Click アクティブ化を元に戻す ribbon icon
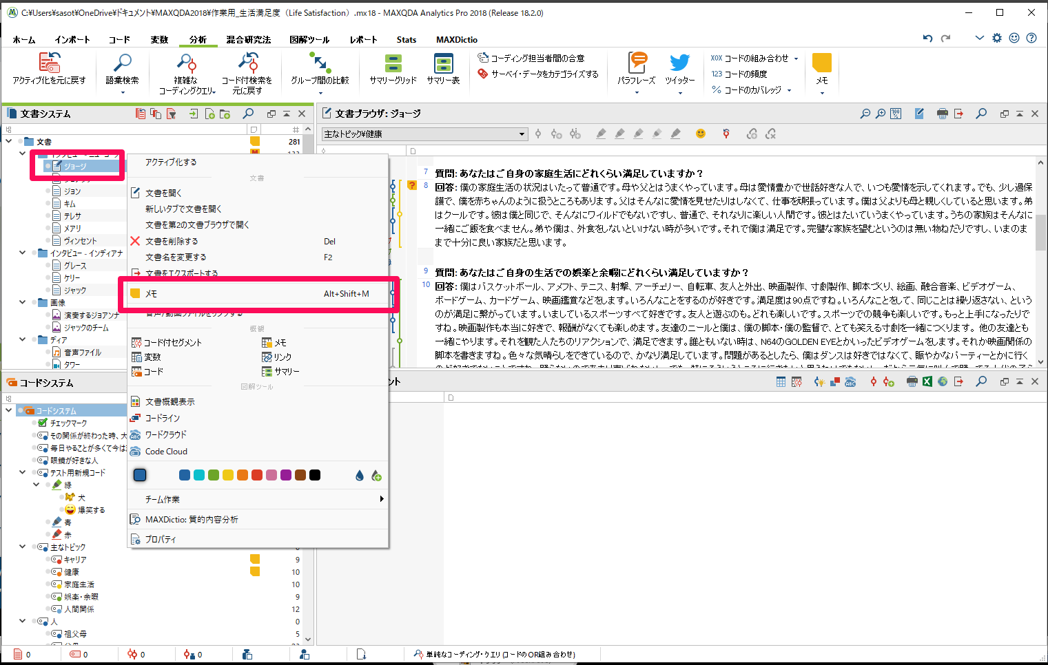1048x665 pixels. pyautogui.click(x=49, y=63)
